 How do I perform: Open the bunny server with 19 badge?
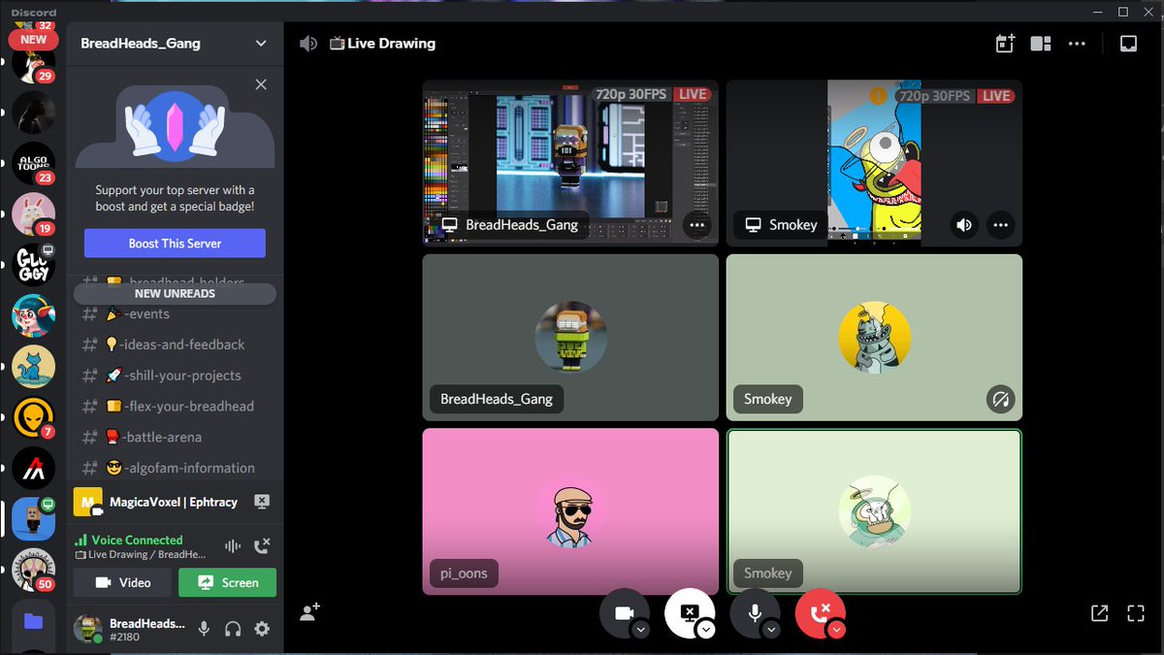tap(33, 214)
